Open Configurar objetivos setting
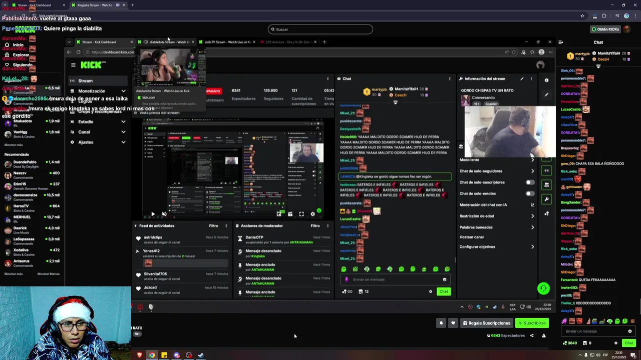Screen dimensions: 641x360 497,246
